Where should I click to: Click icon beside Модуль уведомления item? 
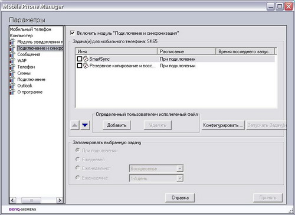pyautogui.click(x=12, y=42)
